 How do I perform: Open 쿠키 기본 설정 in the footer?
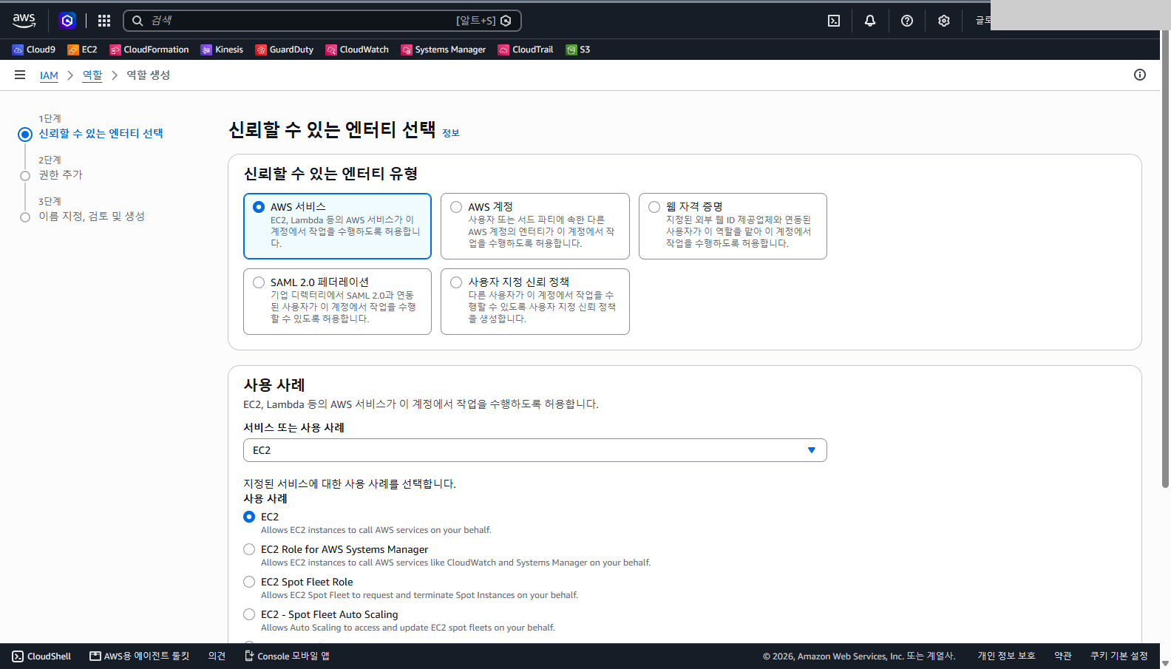click(x=1119, y=656)
